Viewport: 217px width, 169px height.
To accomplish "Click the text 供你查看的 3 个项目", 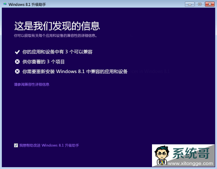I will click(43, 61).
